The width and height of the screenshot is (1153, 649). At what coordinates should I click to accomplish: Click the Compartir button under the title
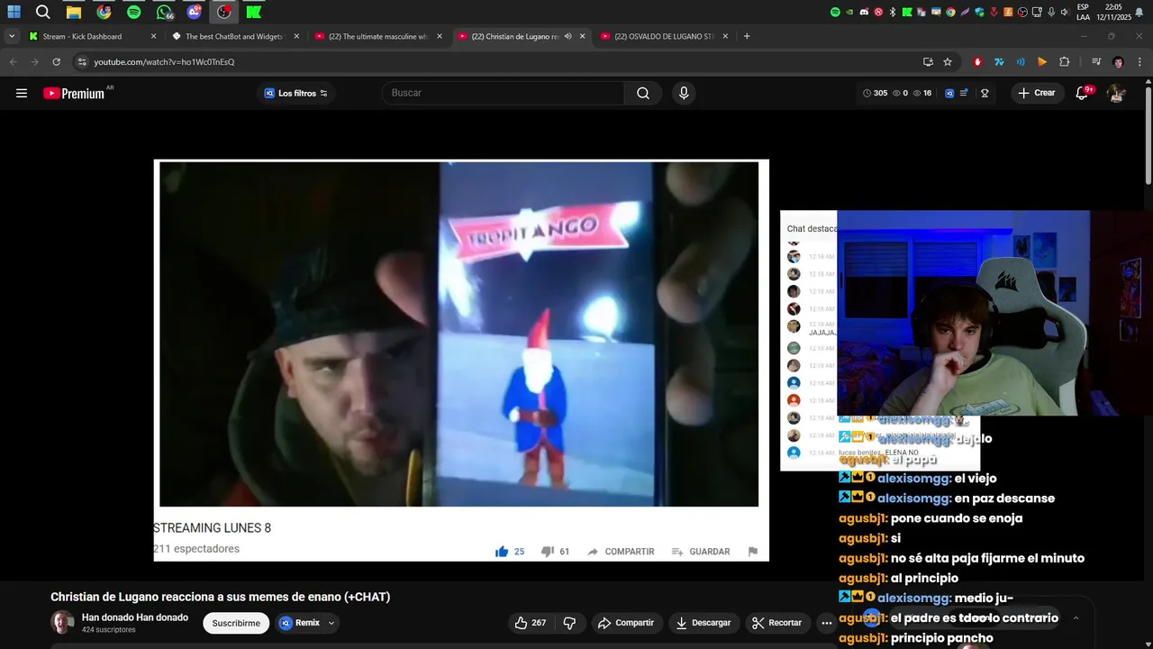coord(626,623)
